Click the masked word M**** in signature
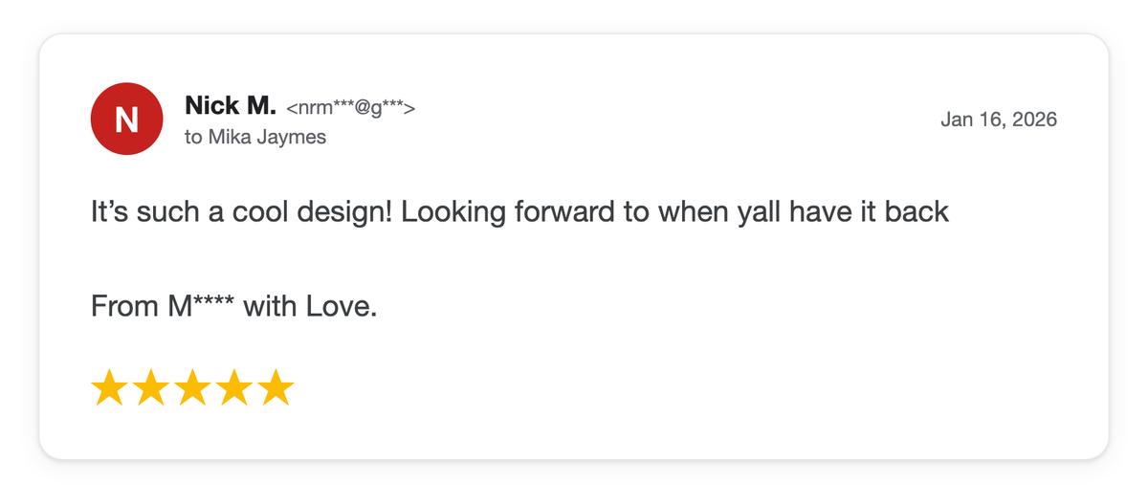1148x504 pixels. click(x=201, y=307)
